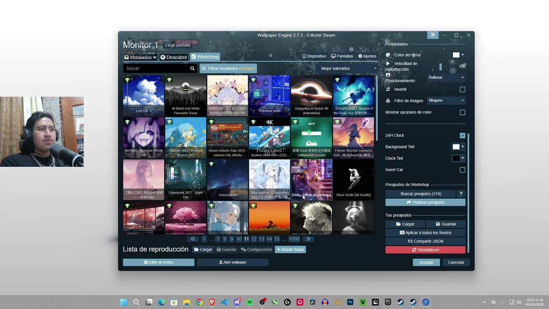549x309 pixels.
Task: Open the Filtro de imagen Ninguno dropdown
Action: pos(446,100)
